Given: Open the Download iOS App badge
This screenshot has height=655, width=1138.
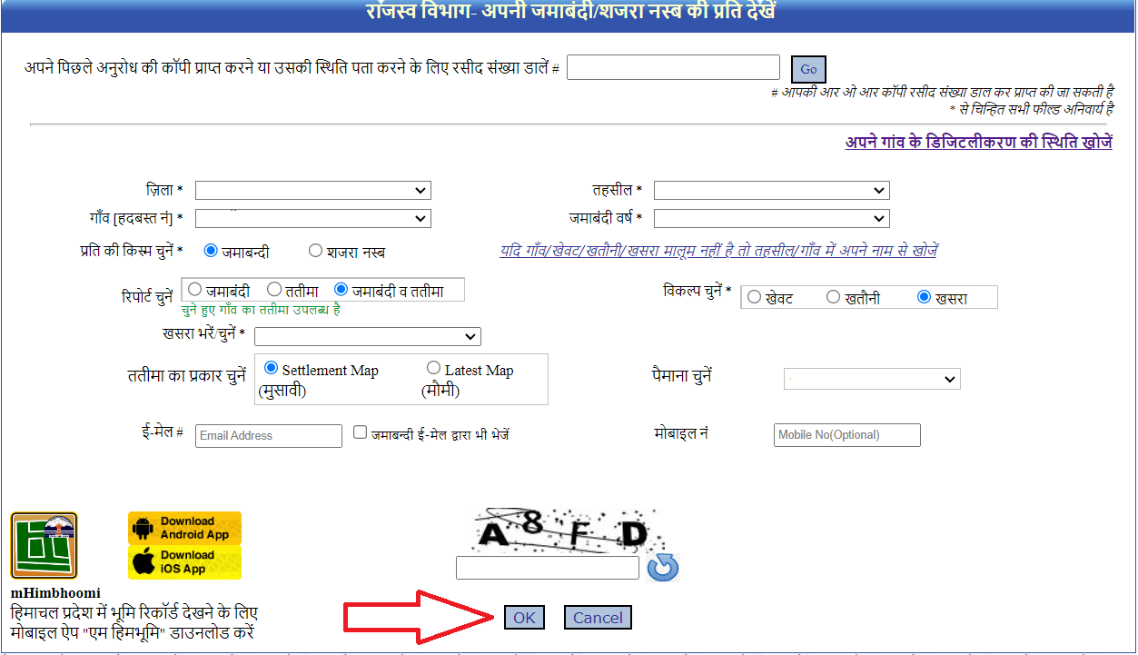Looking at the screenshot, I should (x=184, y=562).
